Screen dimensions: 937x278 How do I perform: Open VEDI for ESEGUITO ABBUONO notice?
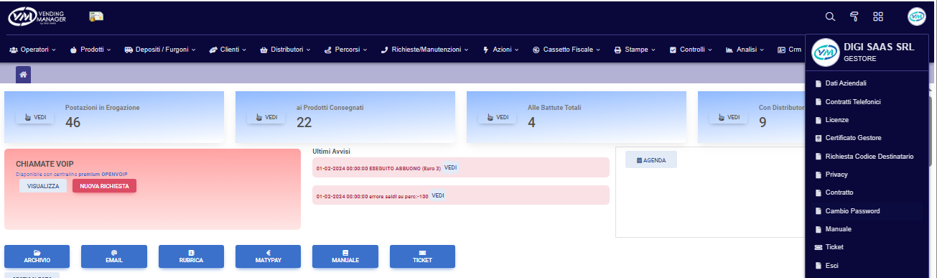pos(450,168)
